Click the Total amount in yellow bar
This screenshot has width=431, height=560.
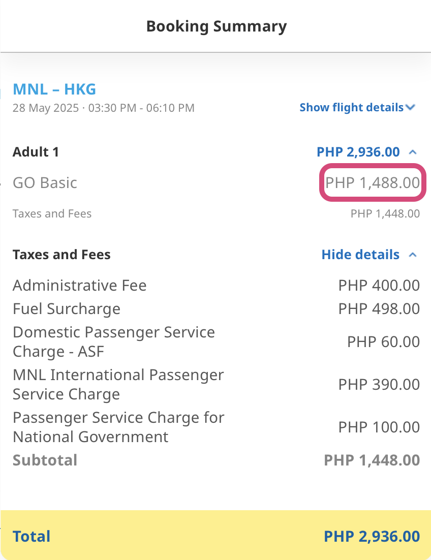point(372,537)
